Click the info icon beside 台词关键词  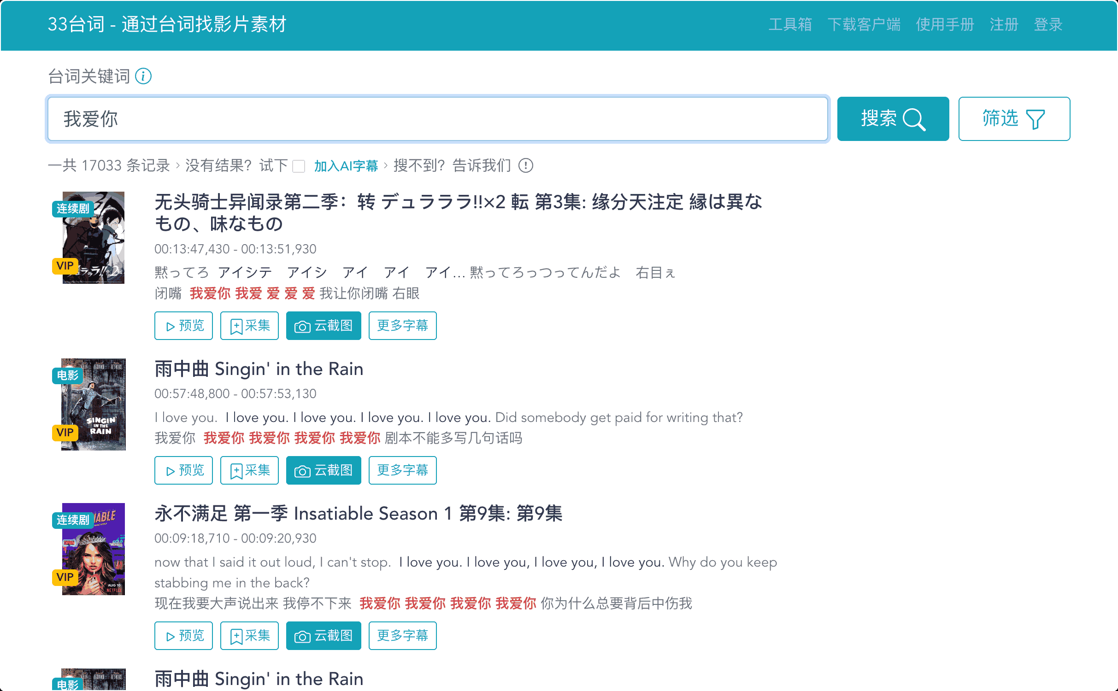[143, 76]
